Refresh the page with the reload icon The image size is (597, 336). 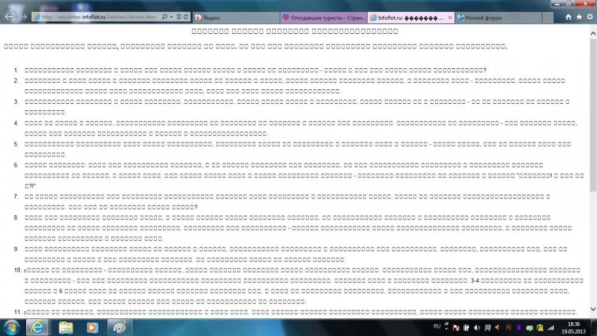tap(185, 17)
